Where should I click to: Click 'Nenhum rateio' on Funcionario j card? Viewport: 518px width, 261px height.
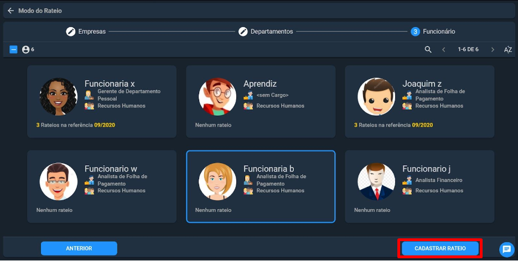(372, 210)
